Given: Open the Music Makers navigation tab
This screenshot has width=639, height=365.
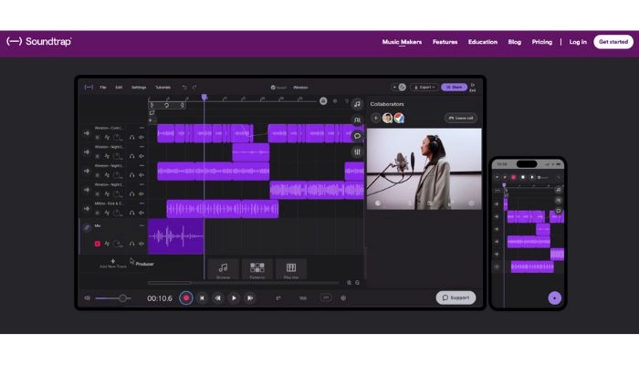Looking at the screenshot, I should pyautogui.click(x=402, y=42).
